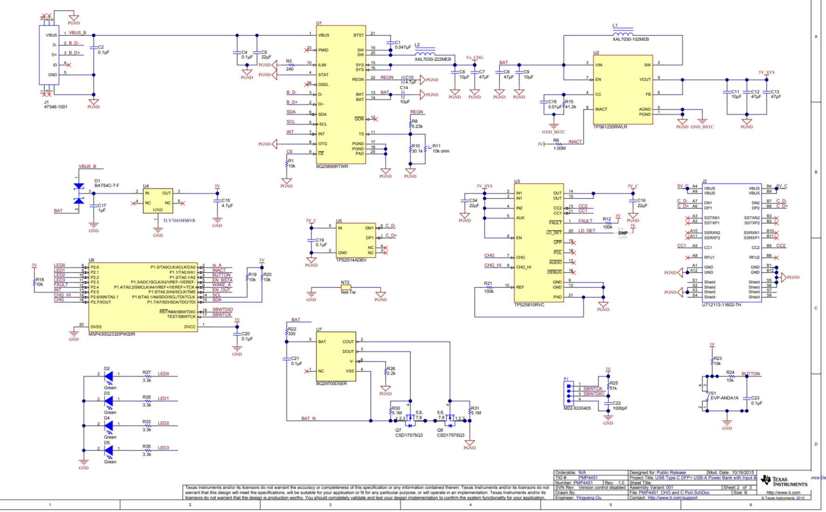Select the XAL7030-222MEB part label
The width and height of the screenshot is (826, 512).
[x=433, y=60]
